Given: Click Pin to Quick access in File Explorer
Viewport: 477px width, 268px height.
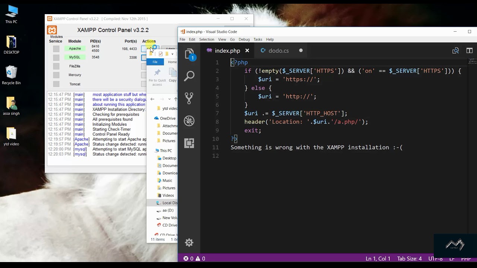Looking at the screenshot, I should tap(157, 77).
